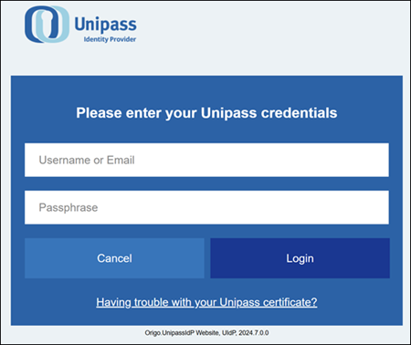Click the Origo.UnipassIdP version footer text
The image size is (411, 345).
(206, 333)
